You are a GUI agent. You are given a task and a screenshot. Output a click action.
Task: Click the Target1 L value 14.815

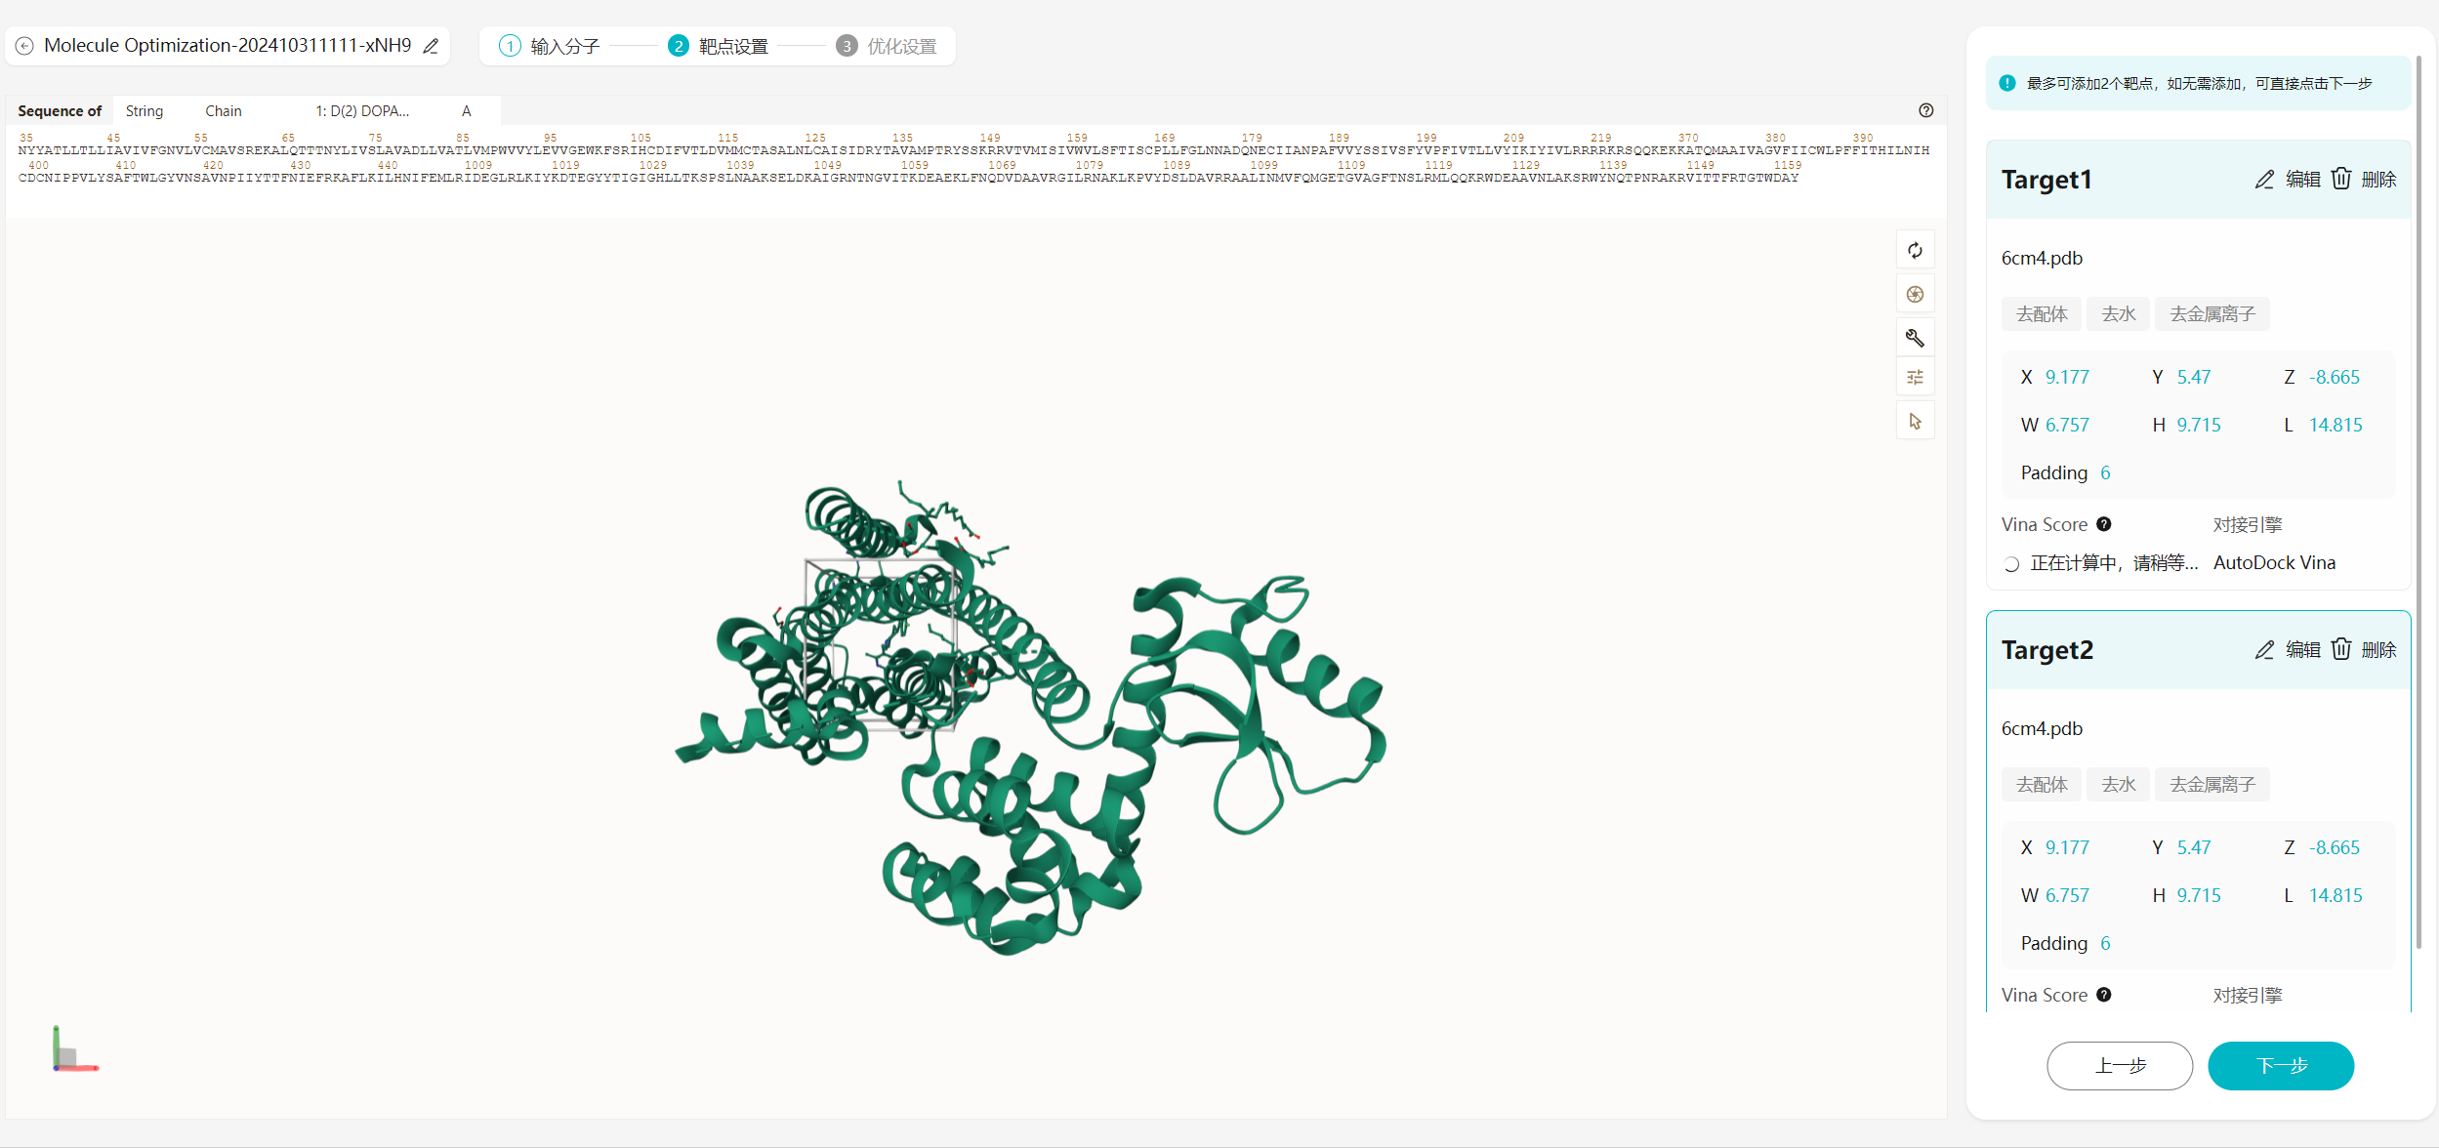coord(2336,425)
